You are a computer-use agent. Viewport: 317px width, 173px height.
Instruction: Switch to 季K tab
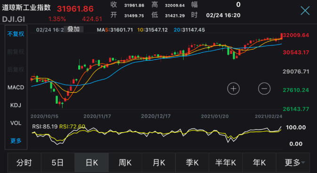[192, 162]
